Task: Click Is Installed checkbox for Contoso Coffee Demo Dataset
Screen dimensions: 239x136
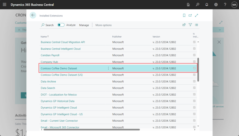Action: [x=194, y=68]
